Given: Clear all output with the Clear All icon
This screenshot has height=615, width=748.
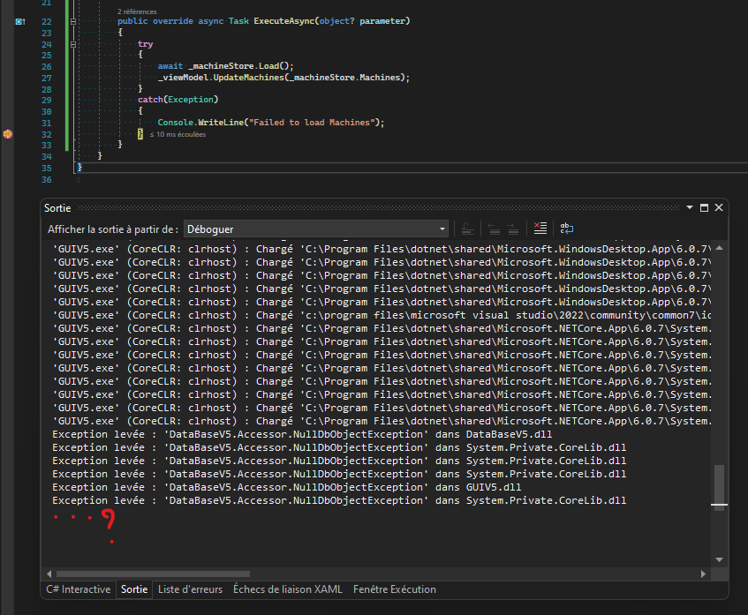Looking at the screenshot, I should click(x=541, y=229).
